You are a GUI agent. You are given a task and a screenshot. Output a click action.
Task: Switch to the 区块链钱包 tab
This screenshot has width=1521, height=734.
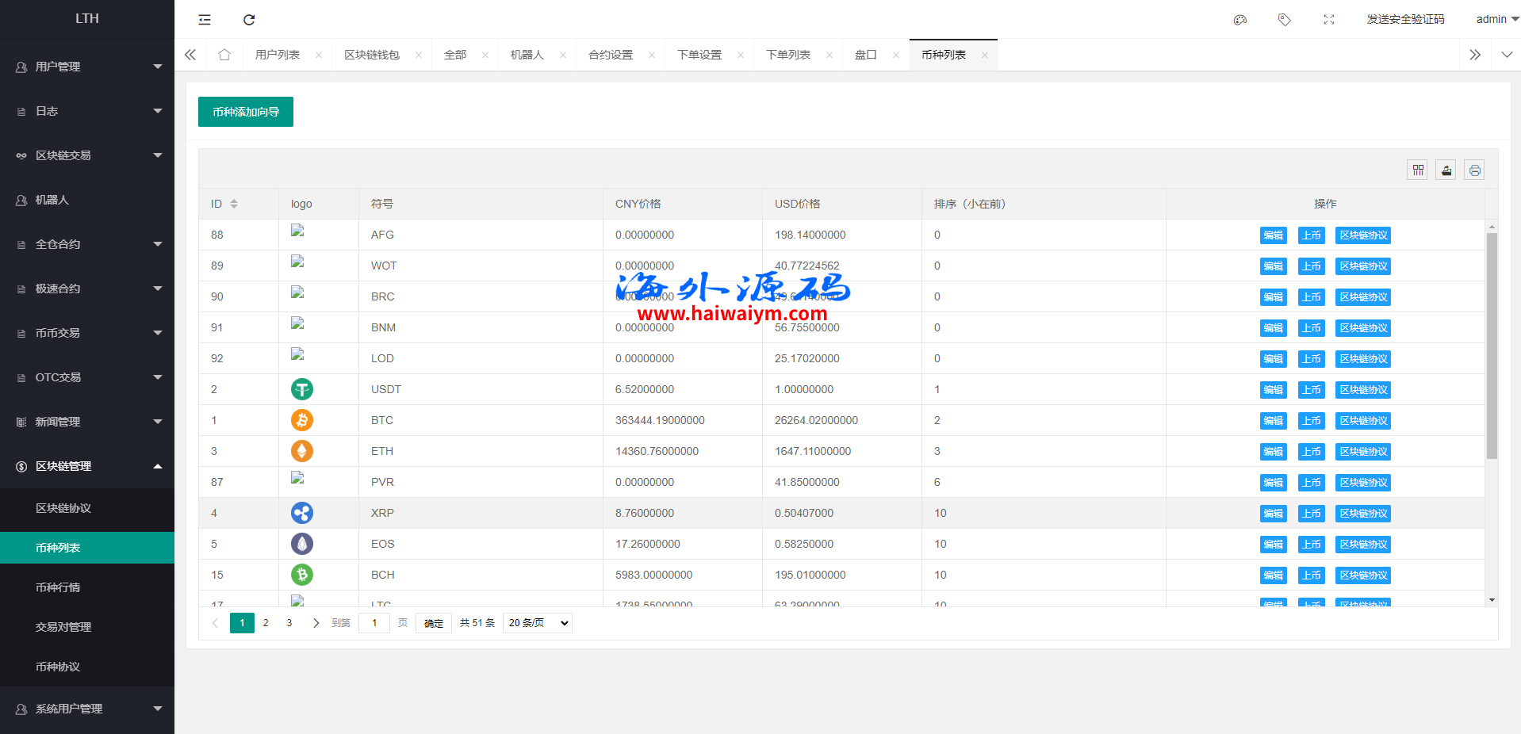(372, 55)
